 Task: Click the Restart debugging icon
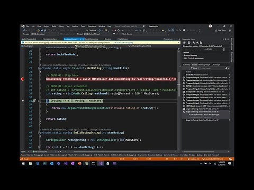pos(119,31)
